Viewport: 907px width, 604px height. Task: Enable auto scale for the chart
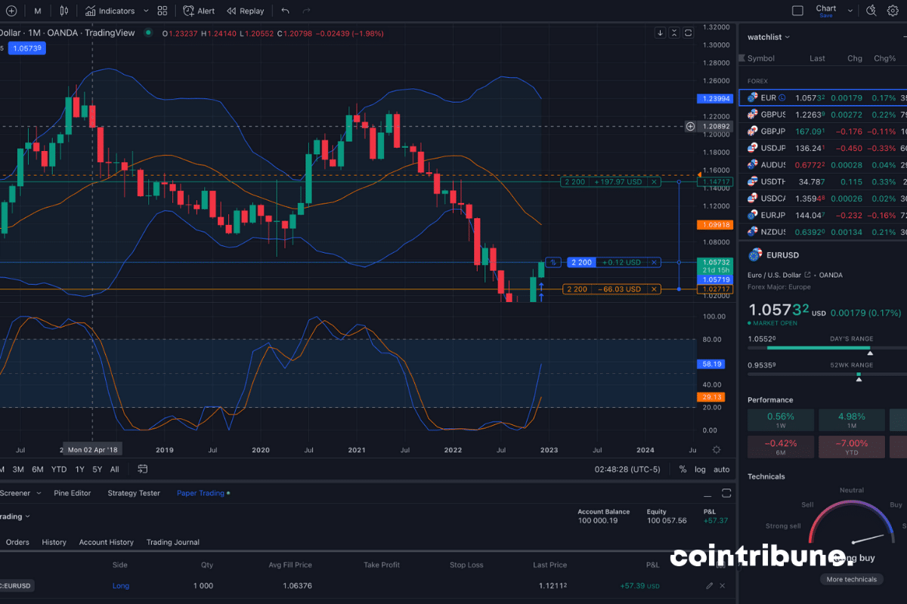coord(722,469)
